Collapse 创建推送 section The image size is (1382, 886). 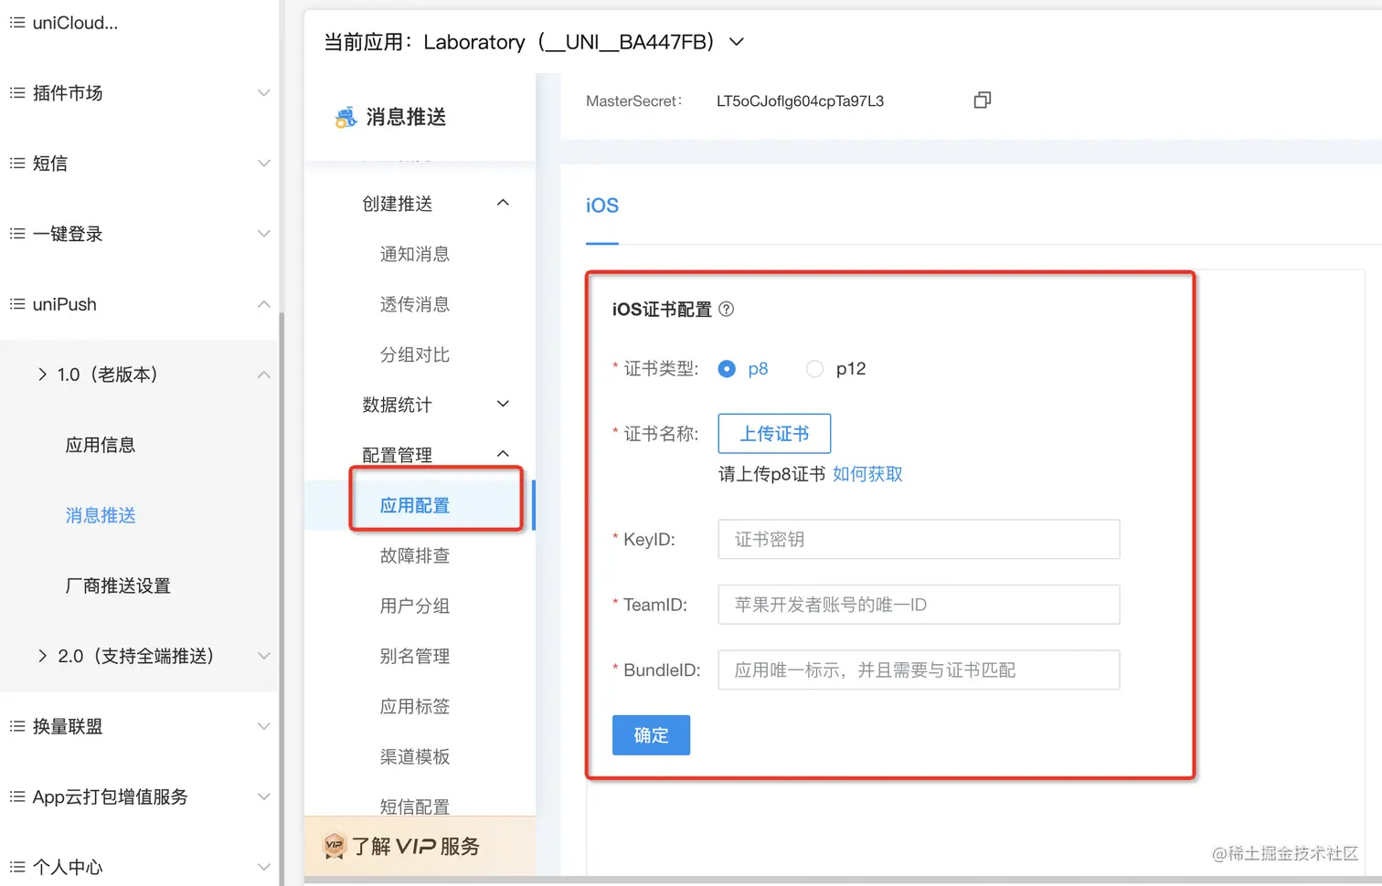[503, 203]
